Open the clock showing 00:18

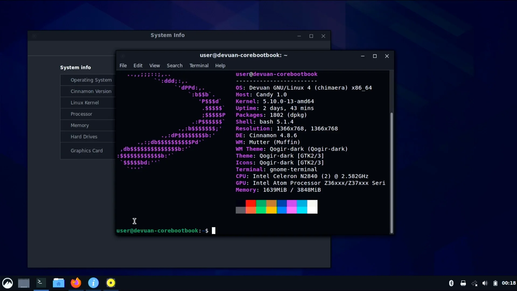(509, 283)
